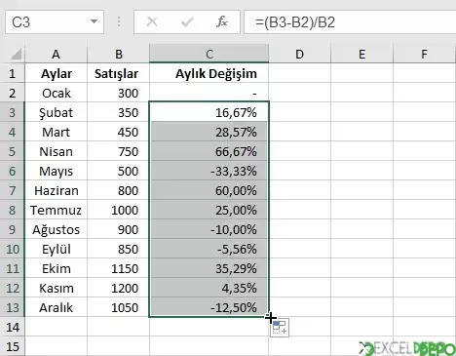This screenshot has width=456, height=356.
Task: Click the Aylık Değişim header cell
Action: [209, 73]
